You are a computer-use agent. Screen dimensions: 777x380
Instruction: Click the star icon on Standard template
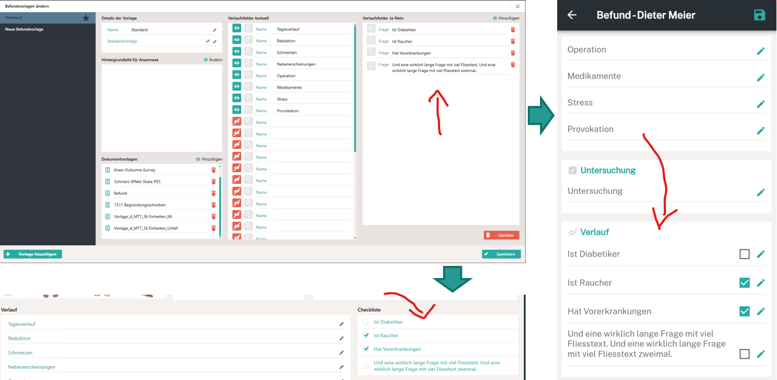coord(86,18)
